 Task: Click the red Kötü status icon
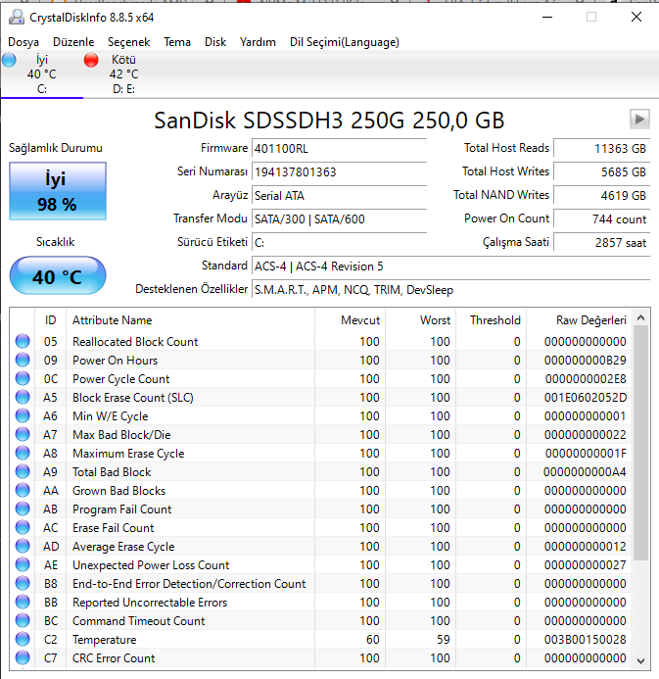tap(91, 60)
